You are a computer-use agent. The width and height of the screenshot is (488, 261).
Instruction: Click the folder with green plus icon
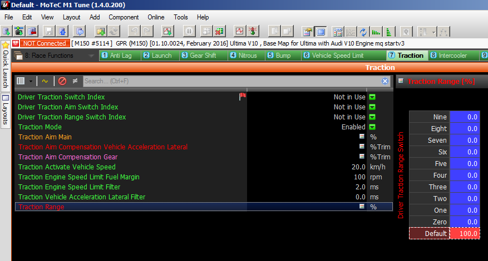pyautogui.click(x=101, y=32)
